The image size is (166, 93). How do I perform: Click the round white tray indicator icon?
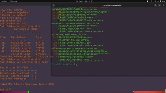click(147, 1)
